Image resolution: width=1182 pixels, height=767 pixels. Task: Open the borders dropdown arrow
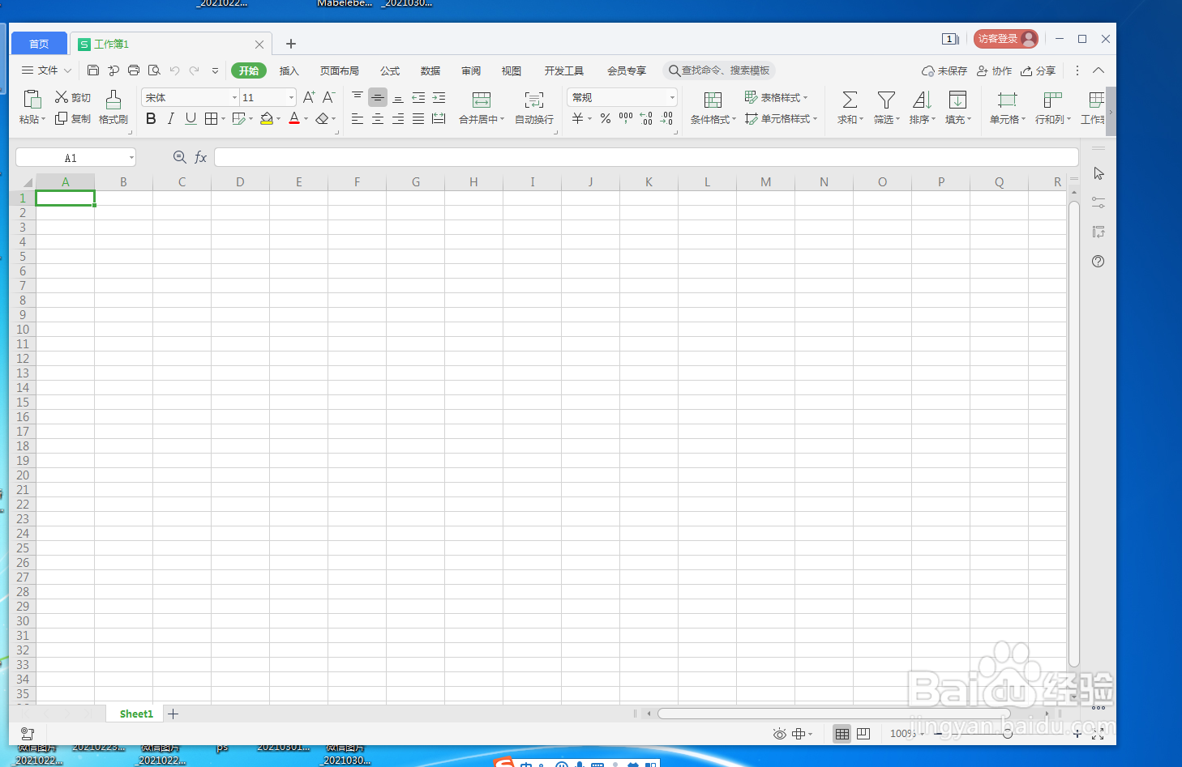point(223,119)
